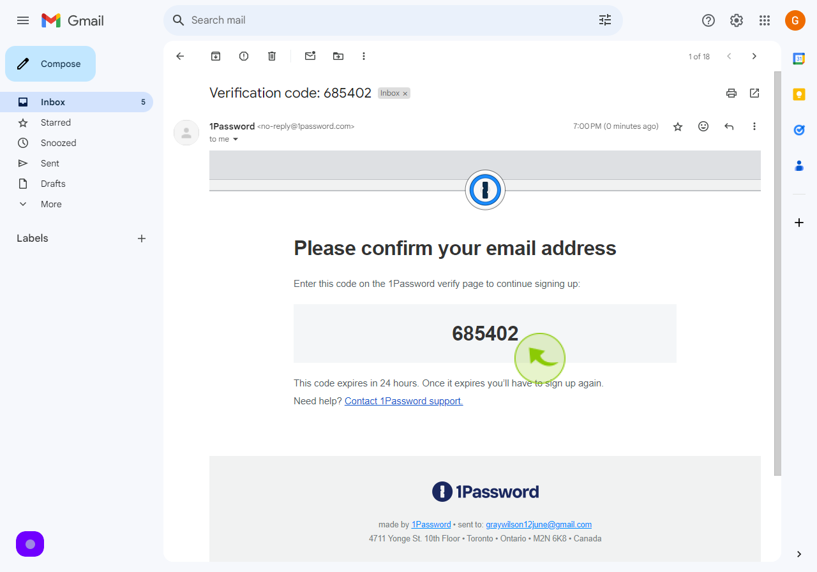The width and height of the screenshot is (817, 572).
Task: Reply to the 1Password email
Action: pos(729,126)
